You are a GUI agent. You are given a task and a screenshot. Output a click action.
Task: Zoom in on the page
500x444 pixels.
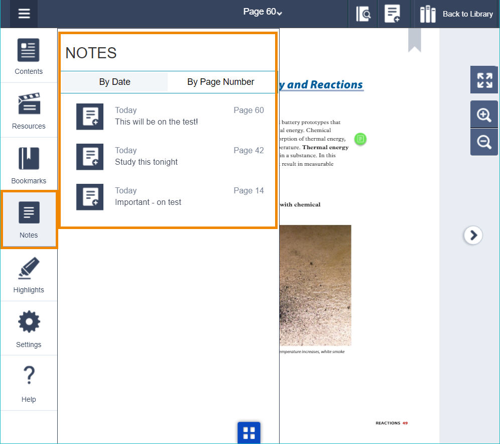[x=484, y=115]
